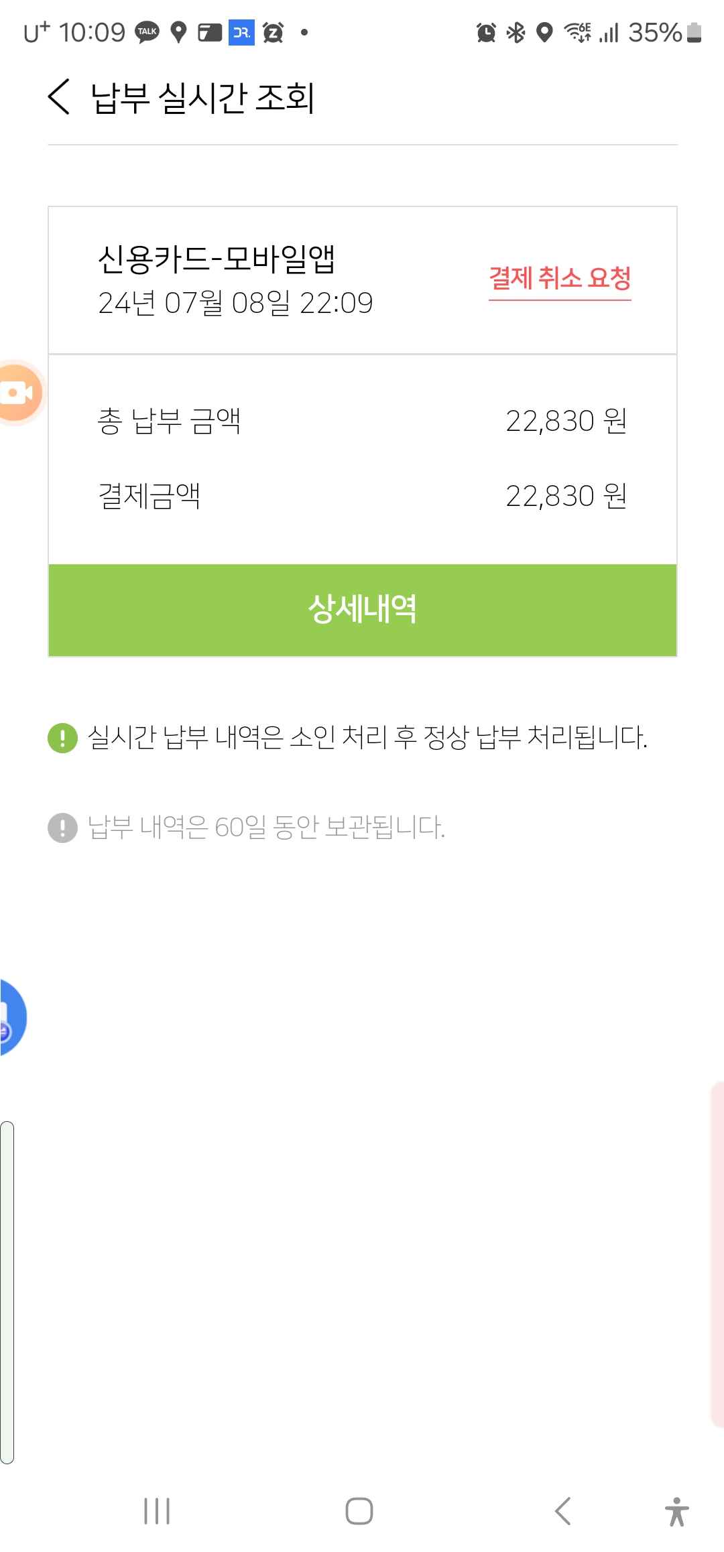Tap the 결제금액 amount row
This screenshot has width=724, height=1552.
[362, 497]
